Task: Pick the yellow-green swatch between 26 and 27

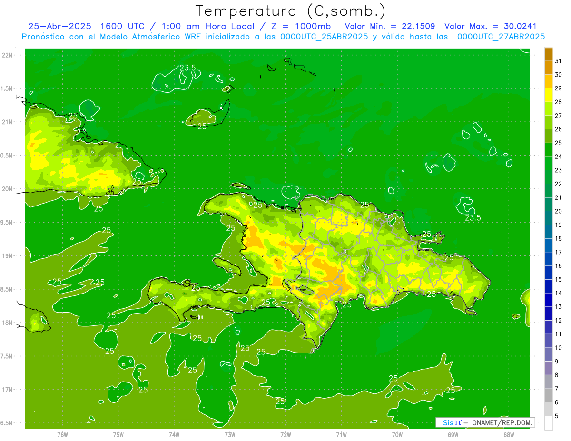Action: pyautogui.click(x=549, y=122)
